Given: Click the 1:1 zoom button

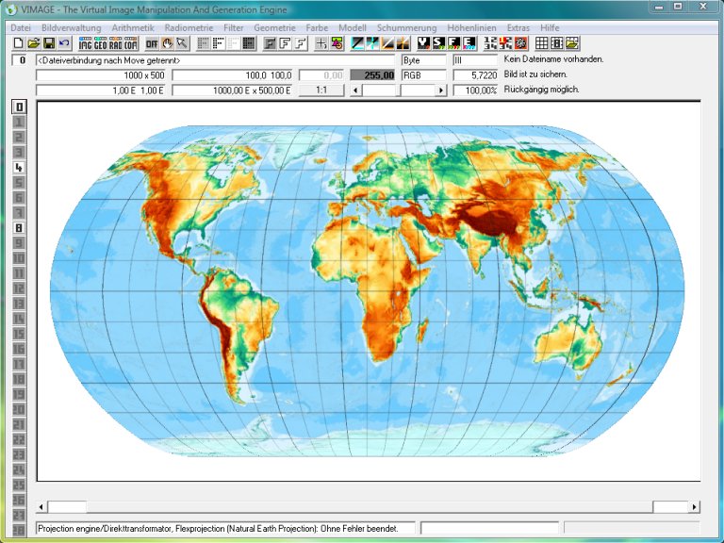Looking at the screenshot, I should [x=321, y=90].
